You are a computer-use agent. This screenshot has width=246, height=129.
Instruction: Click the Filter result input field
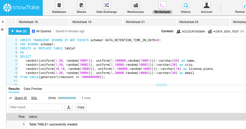[36, 107]
